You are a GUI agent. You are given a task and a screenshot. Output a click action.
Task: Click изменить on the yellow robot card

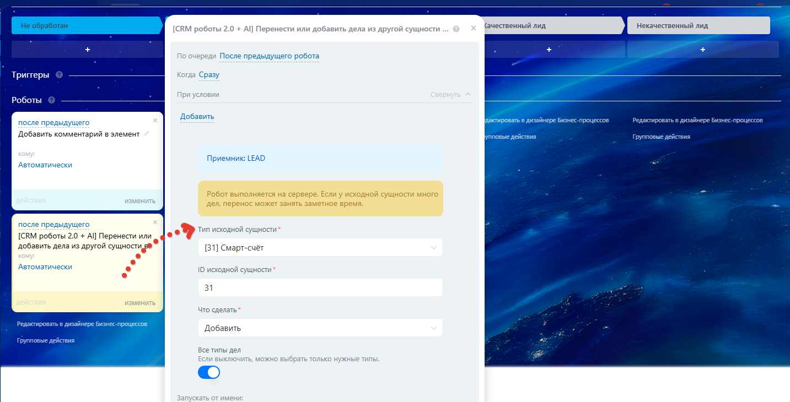(140, 303)
